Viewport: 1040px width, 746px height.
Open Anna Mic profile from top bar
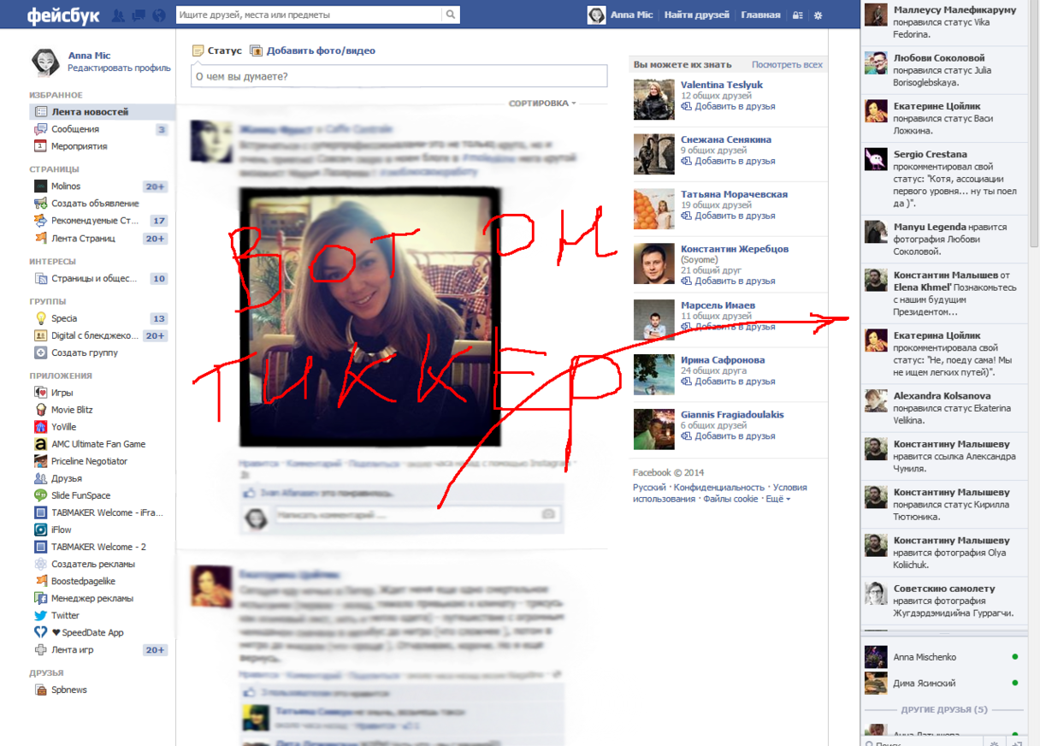pyautogui.click(x=621, y=15)
